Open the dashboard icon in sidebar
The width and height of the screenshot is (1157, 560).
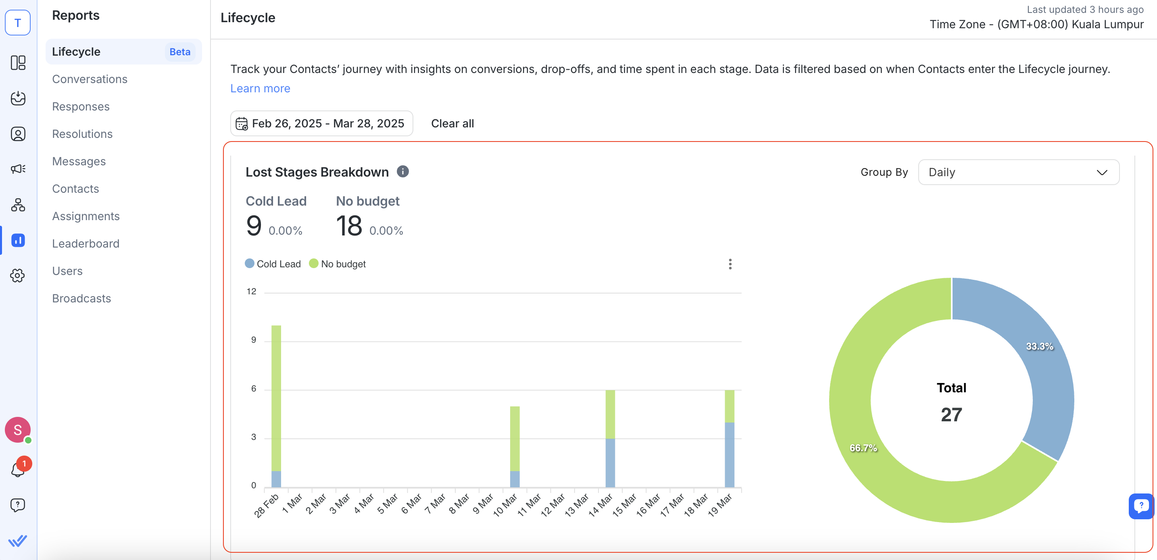coord(18,62)
